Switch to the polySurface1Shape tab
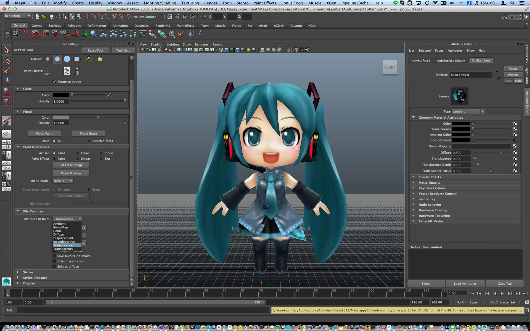Image resolution: width=530 pixels, height=331 pixels. 451,61
